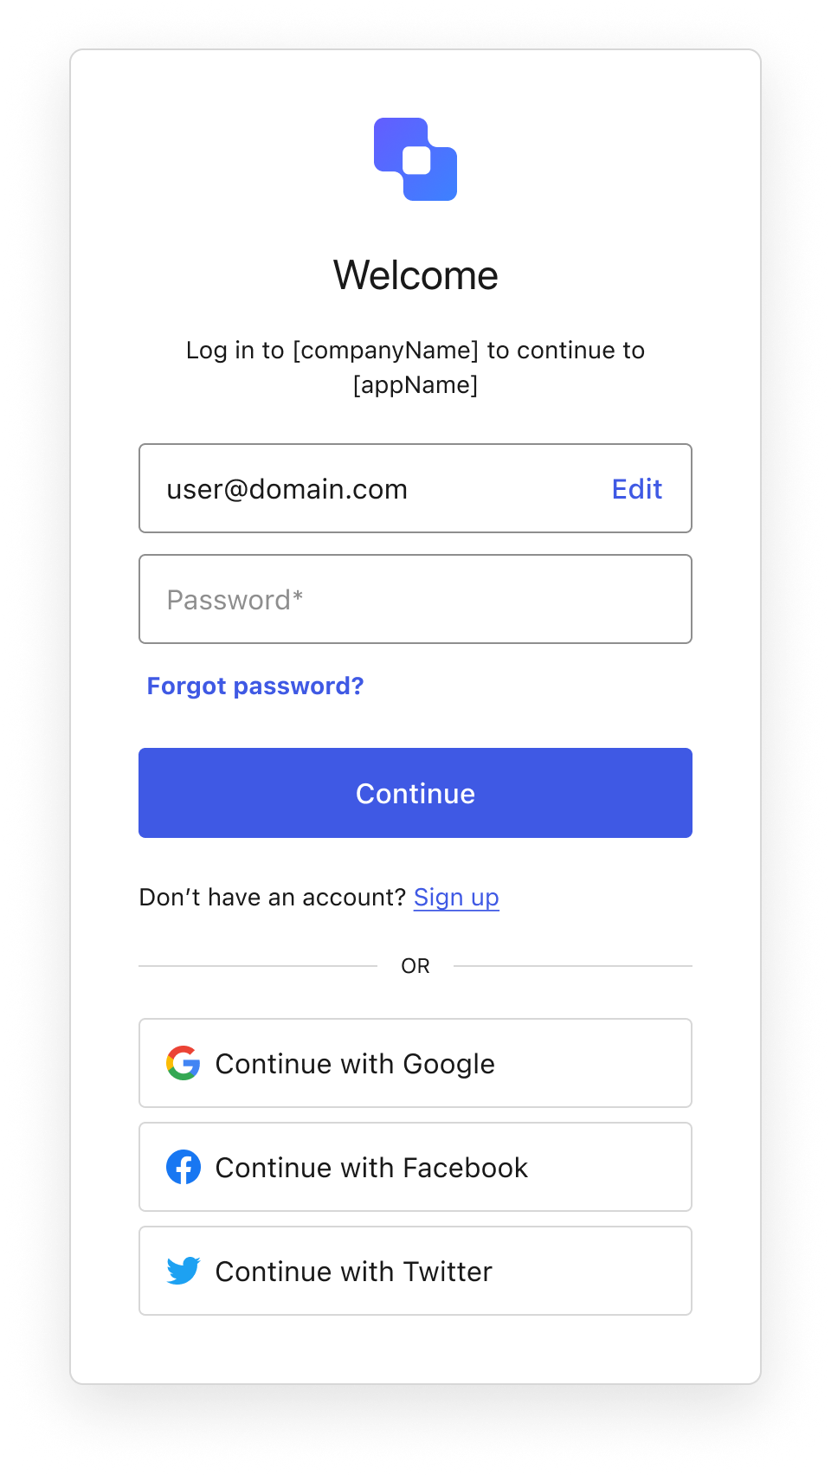Click the "Log in to" subtitle text
This screenshot has height=1475, width=831.
tap(235, 351)
